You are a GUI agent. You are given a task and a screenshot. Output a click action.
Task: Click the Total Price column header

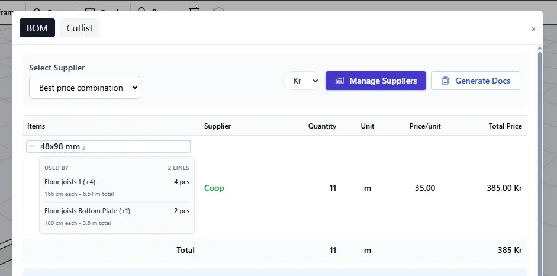pos(505,126)
